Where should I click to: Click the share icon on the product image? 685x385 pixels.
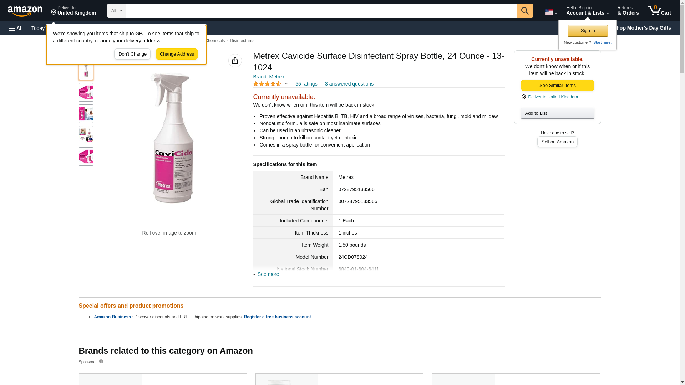point(235,61)
